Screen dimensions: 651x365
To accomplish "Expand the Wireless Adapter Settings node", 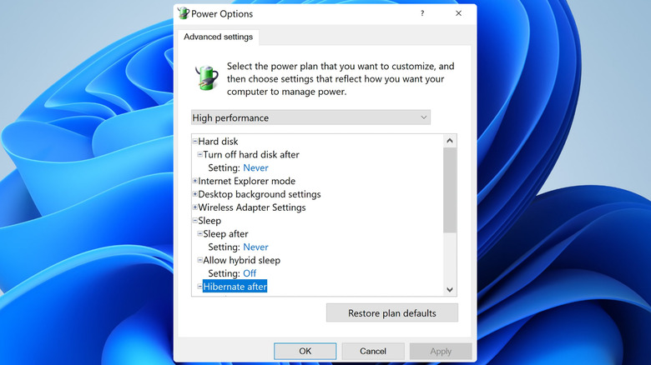I will click(x=194, y=207).
